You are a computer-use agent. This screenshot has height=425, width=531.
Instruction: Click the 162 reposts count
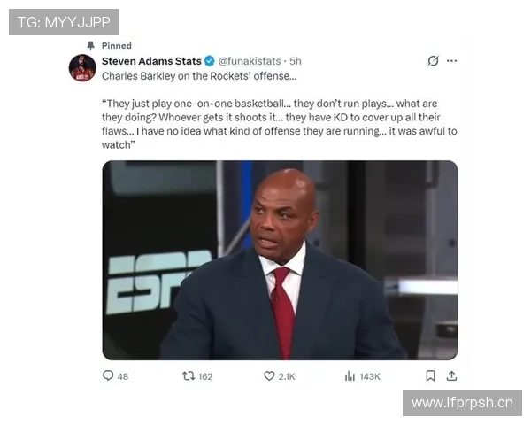[205, 376]
